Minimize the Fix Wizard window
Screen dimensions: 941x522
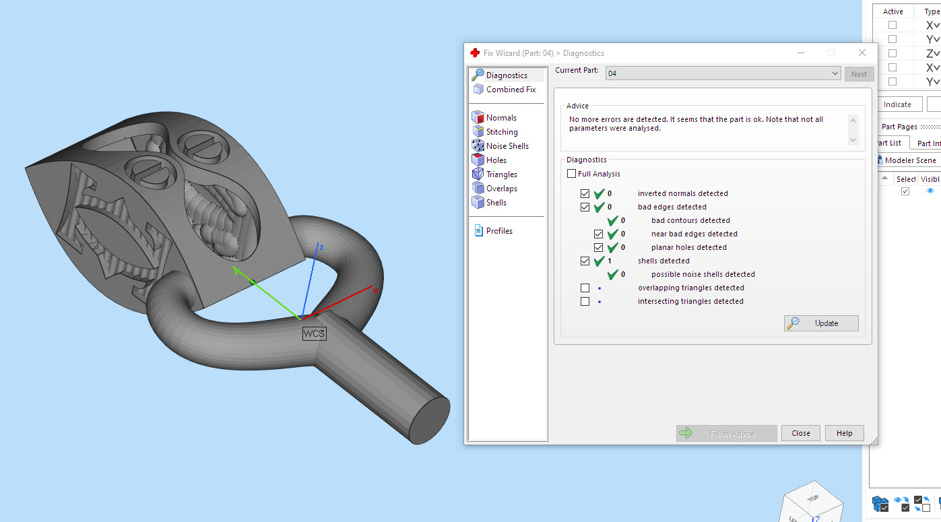coord(800,53)
